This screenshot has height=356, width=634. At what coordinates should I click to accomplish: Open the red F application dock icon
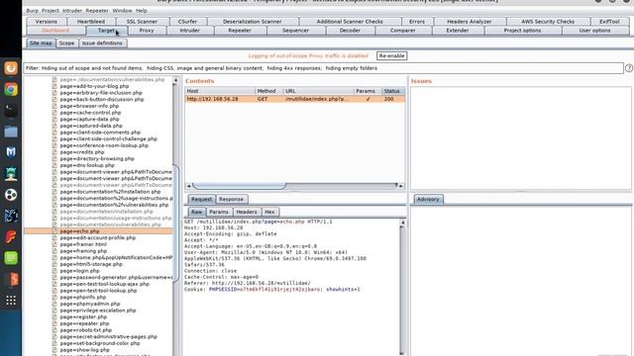click(11, 236)
